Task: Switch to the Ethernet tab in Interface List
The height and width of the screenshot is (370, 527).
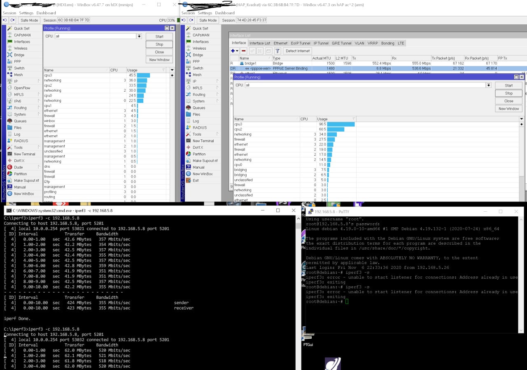Action: pyautogui.click(x=280, y=43)
